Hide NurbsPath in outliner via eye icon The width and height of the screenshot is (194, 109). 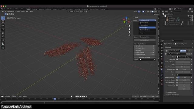(190, 20)
